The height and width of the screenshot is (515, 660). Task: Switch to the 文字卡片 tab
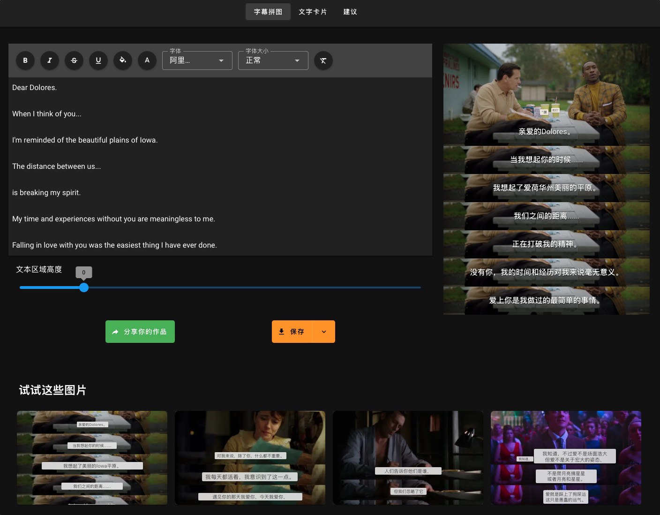(x=313, y=12)
